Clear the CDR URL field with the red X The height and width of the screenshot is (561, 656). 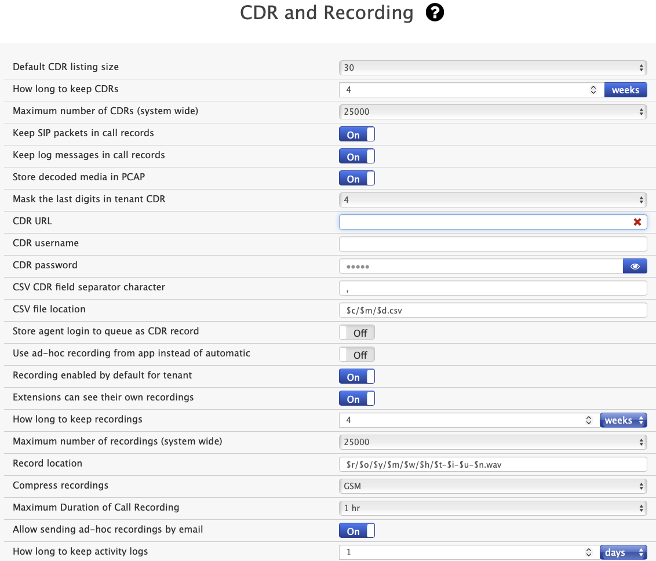point(637,221)
